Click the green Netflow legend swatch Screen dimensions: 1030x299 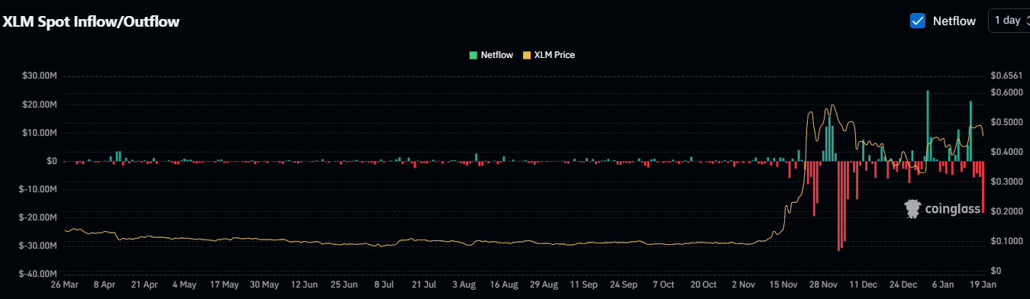(x=473, y=55)
